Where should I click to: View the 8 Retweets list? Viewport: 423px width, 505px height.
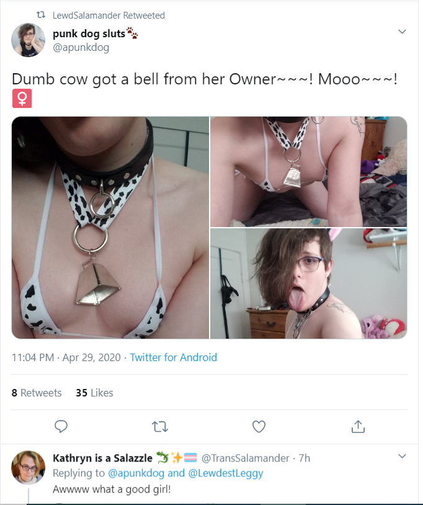pos(37,393)
